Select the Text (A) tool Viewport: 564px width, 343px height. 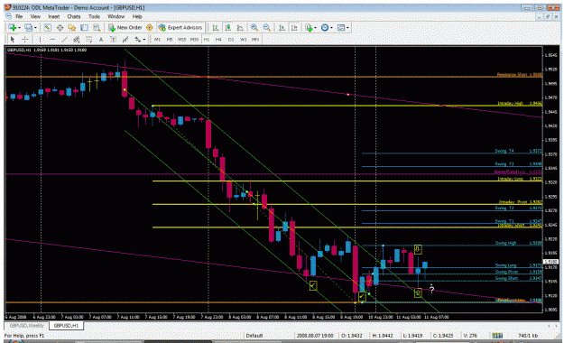101,39
